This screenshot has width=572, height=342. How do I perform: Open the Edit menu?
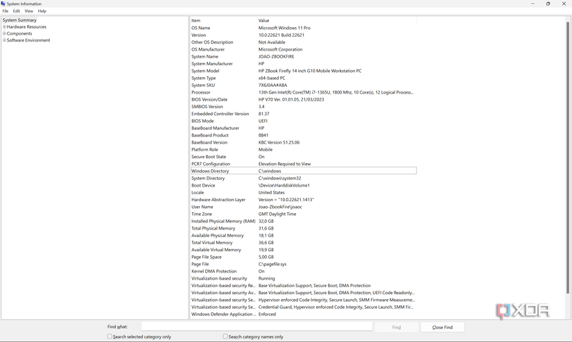[17, 11]
